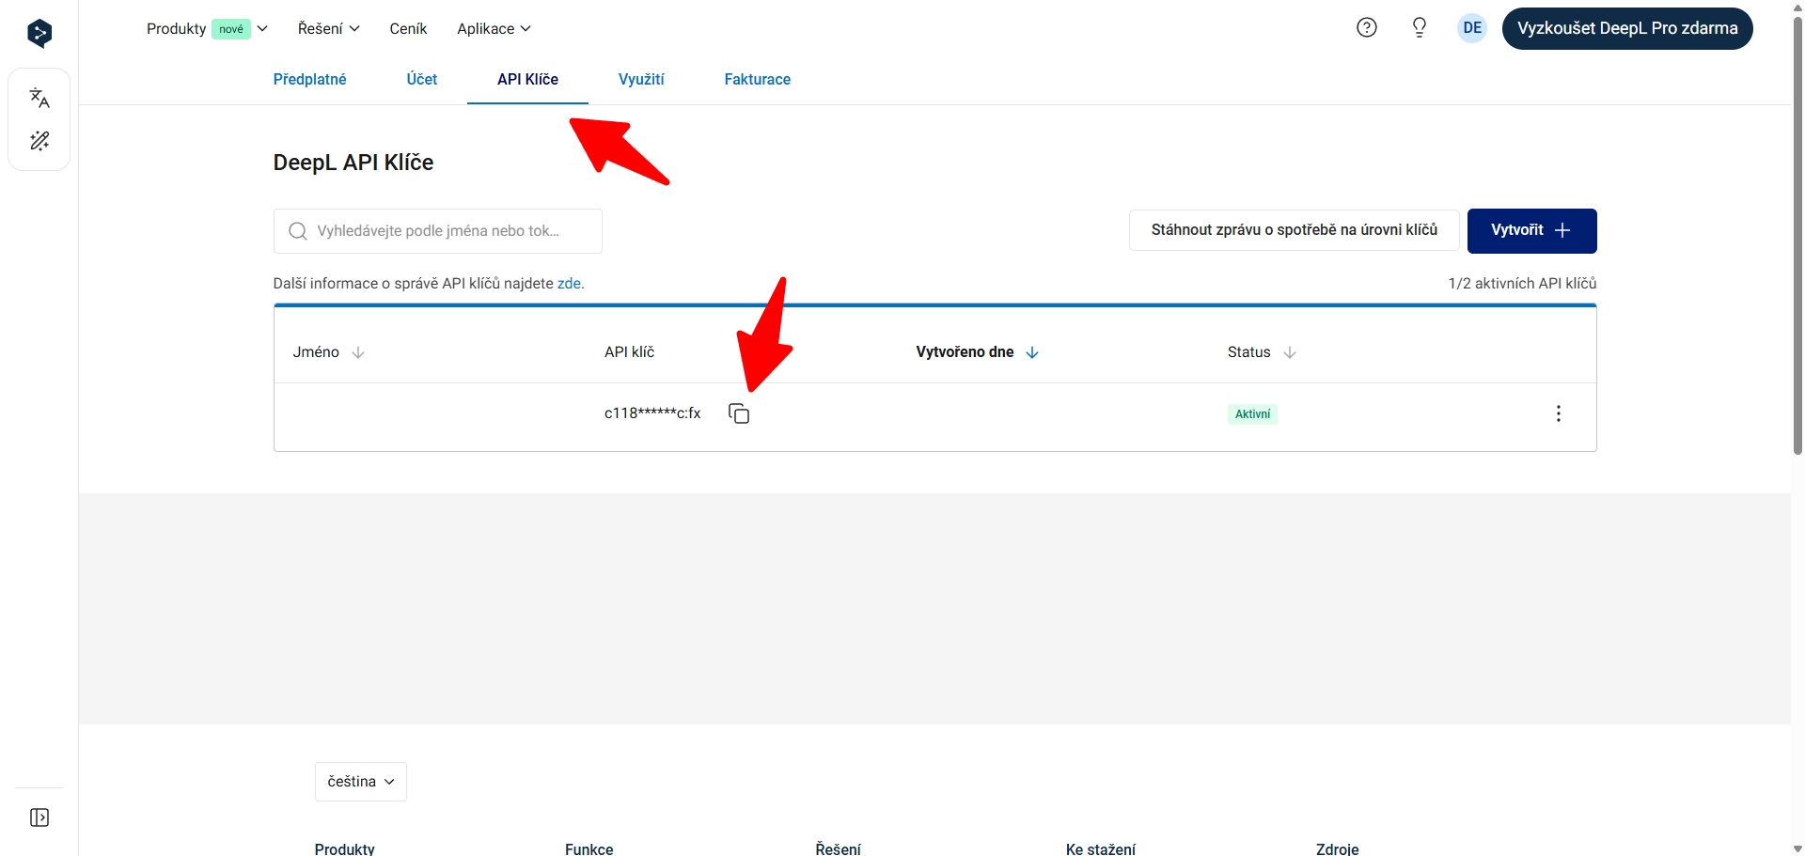Screen dimensions: 1805x856
Task: Click the 'nové' badge next to Produkty
Action: click(231, 29)
